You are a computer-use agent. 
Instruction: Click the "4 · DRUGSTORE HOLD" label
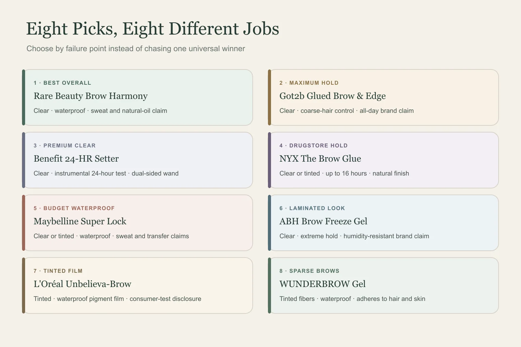[x=313, y=146]
